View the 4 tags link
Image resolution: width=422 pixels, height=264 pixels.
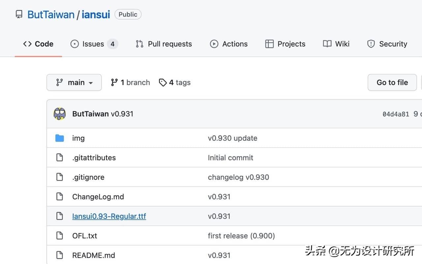click(x=175, y=82)
